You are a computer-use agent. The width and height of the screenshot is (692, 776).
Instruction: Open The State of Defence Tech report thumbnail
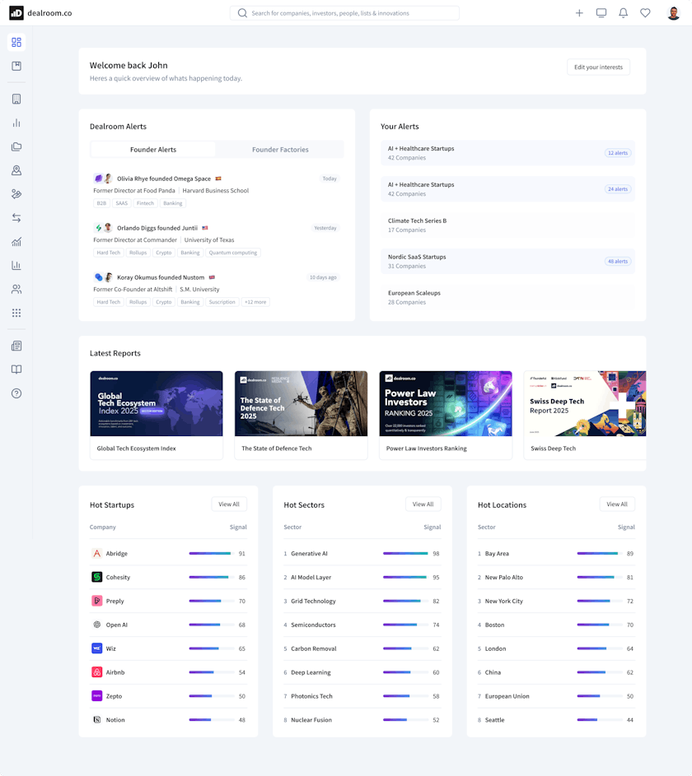(301, 403)
